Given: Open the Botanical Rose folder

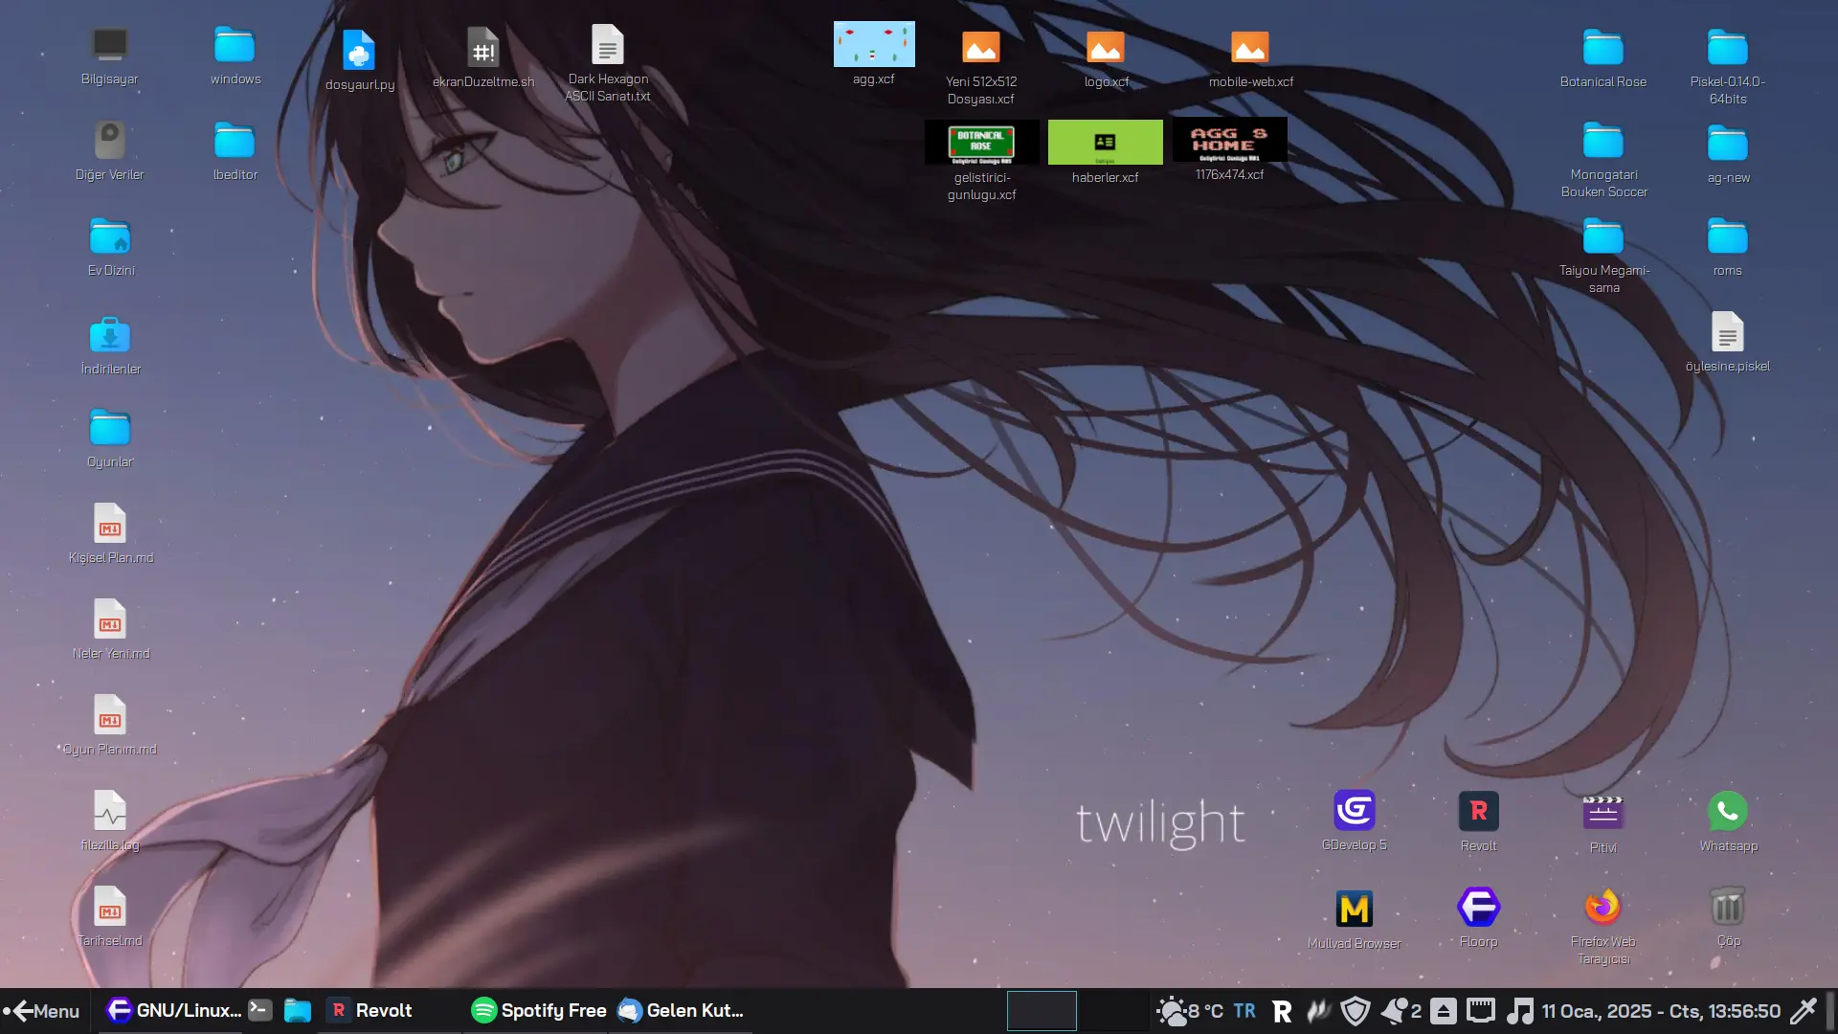Looking at the screenshot, I should pyautogui.click(x=1603, y=59).
